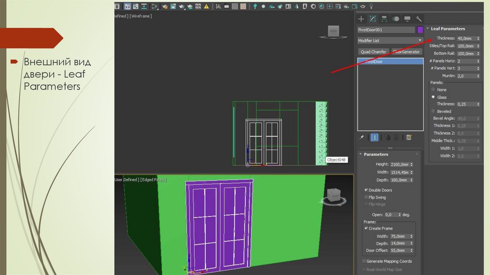The height and width of the screenshot is (275, 490).
Task: Click the FloorGenerator button
Action: (406, 52)
